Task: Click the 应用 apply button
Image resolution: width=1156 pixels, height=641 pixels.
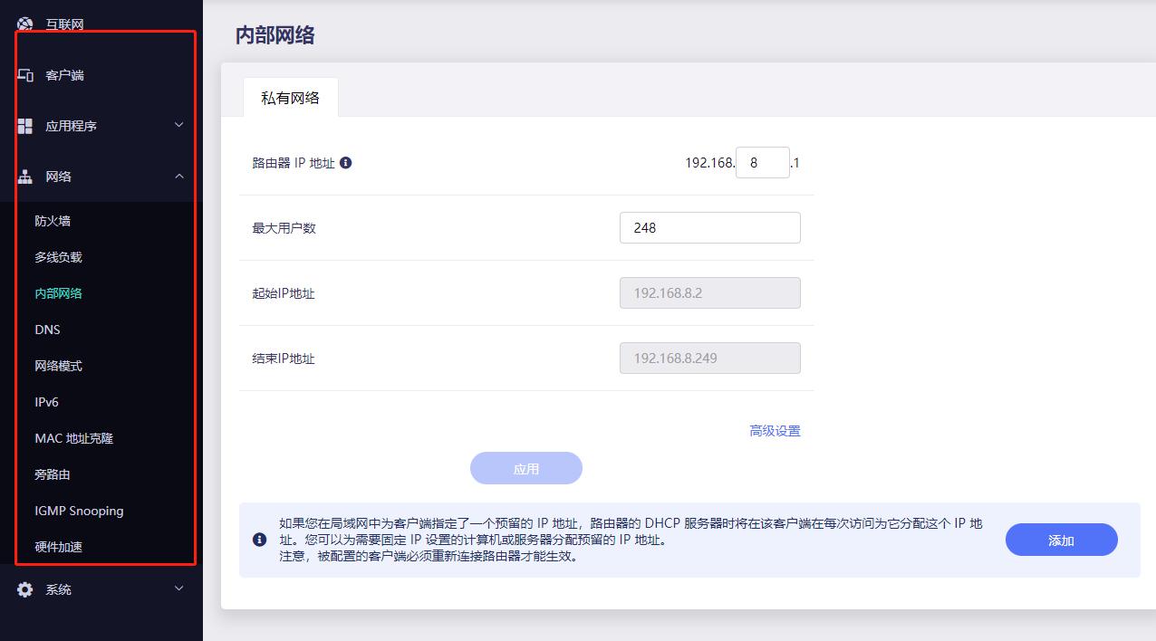Action: coord(525,468)
